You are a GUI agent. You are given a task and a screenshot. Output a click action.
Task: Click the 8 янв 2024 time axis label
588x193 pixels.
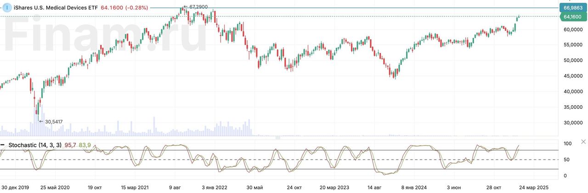[x=414, y=188]
